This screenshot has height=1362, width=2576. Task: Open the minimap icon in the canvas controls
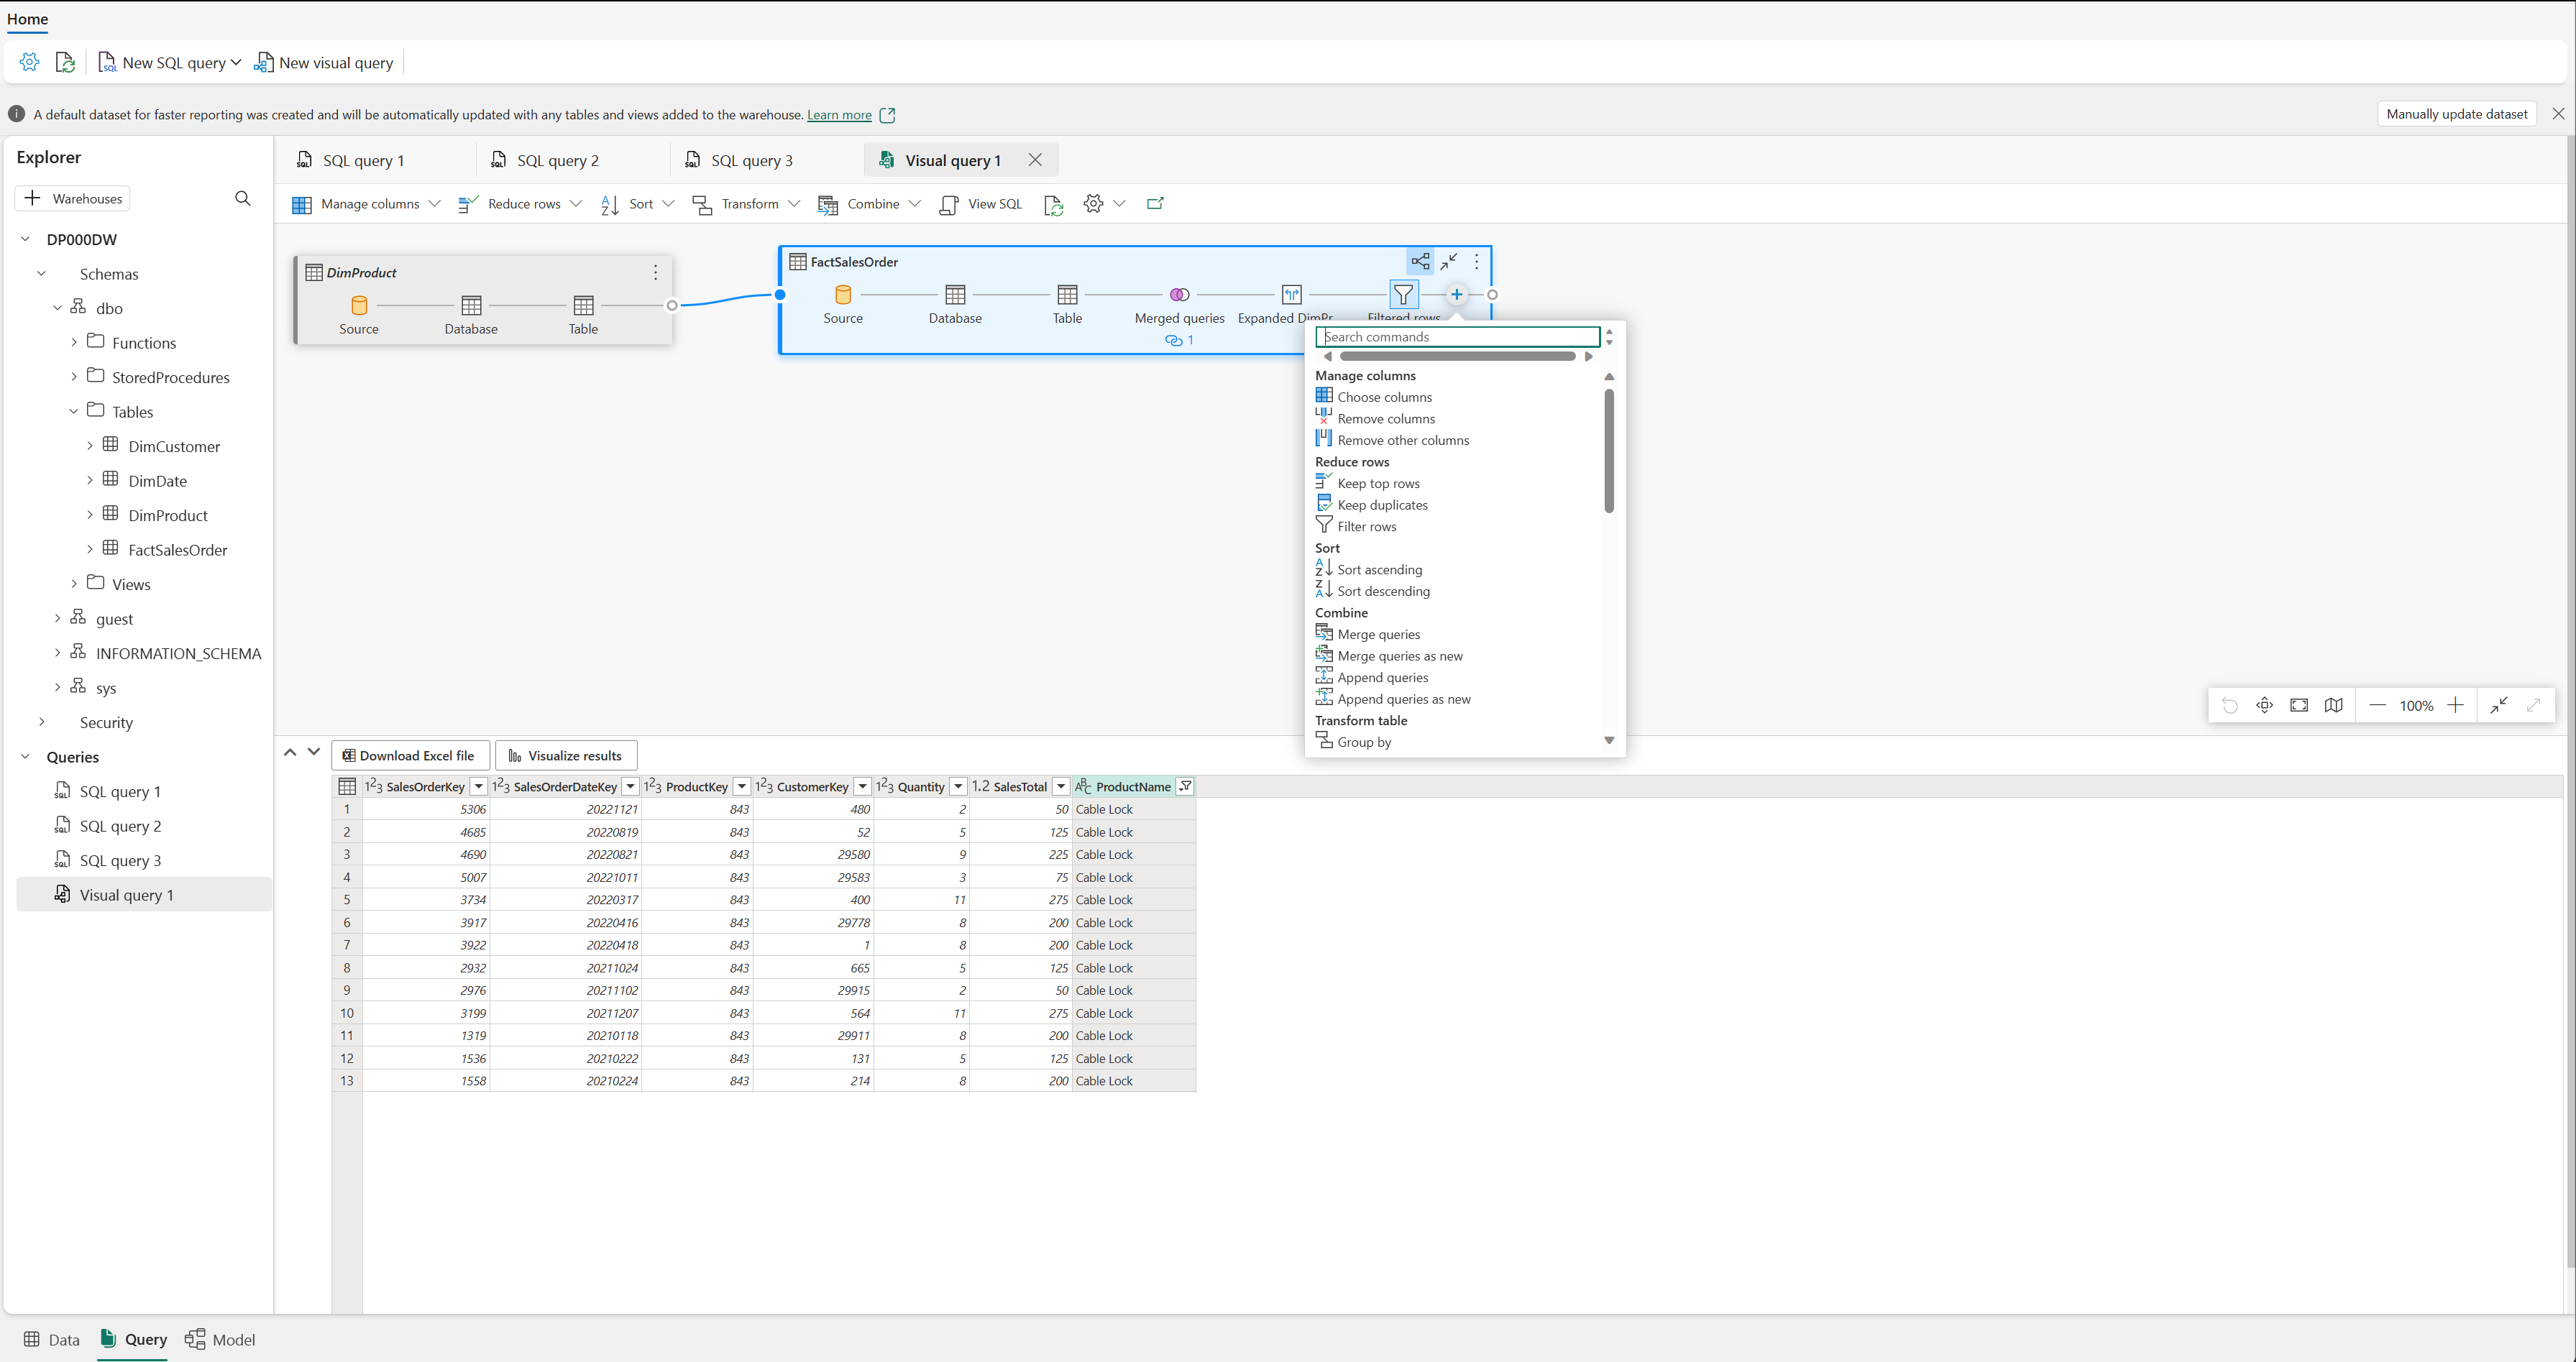coord(2333,705)
